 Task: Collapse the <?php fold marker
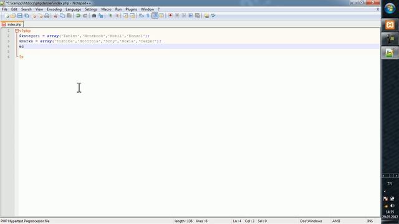(17, 30)
